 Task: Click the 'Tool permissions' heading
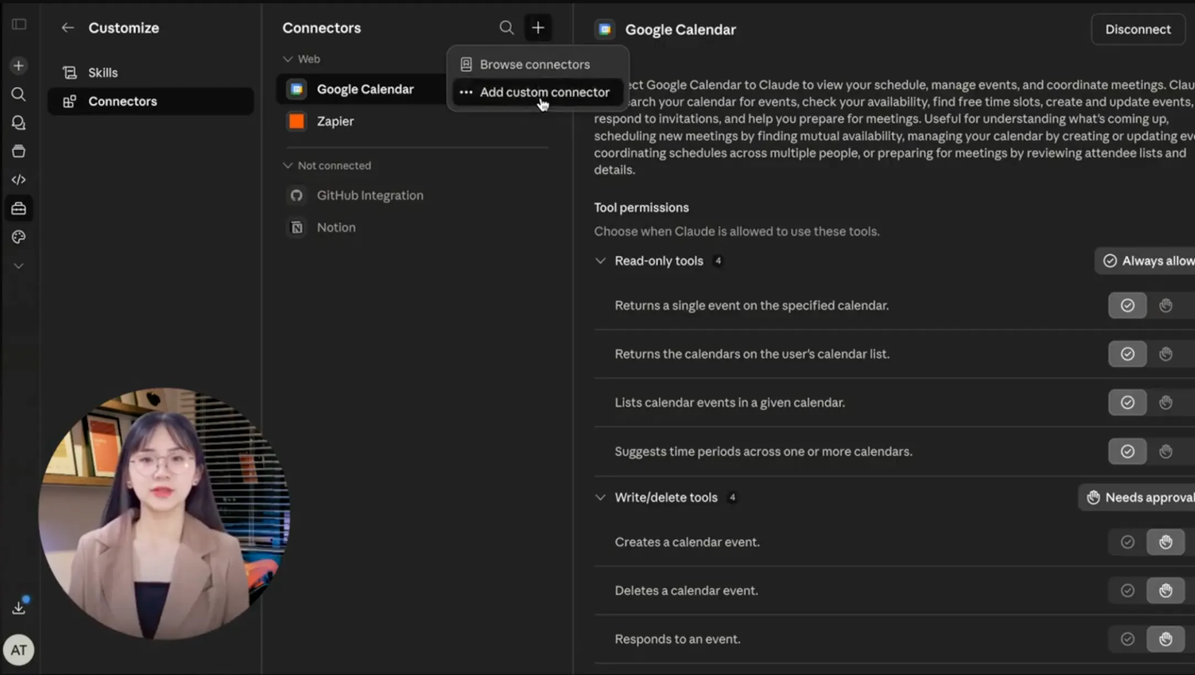point(641,208)
